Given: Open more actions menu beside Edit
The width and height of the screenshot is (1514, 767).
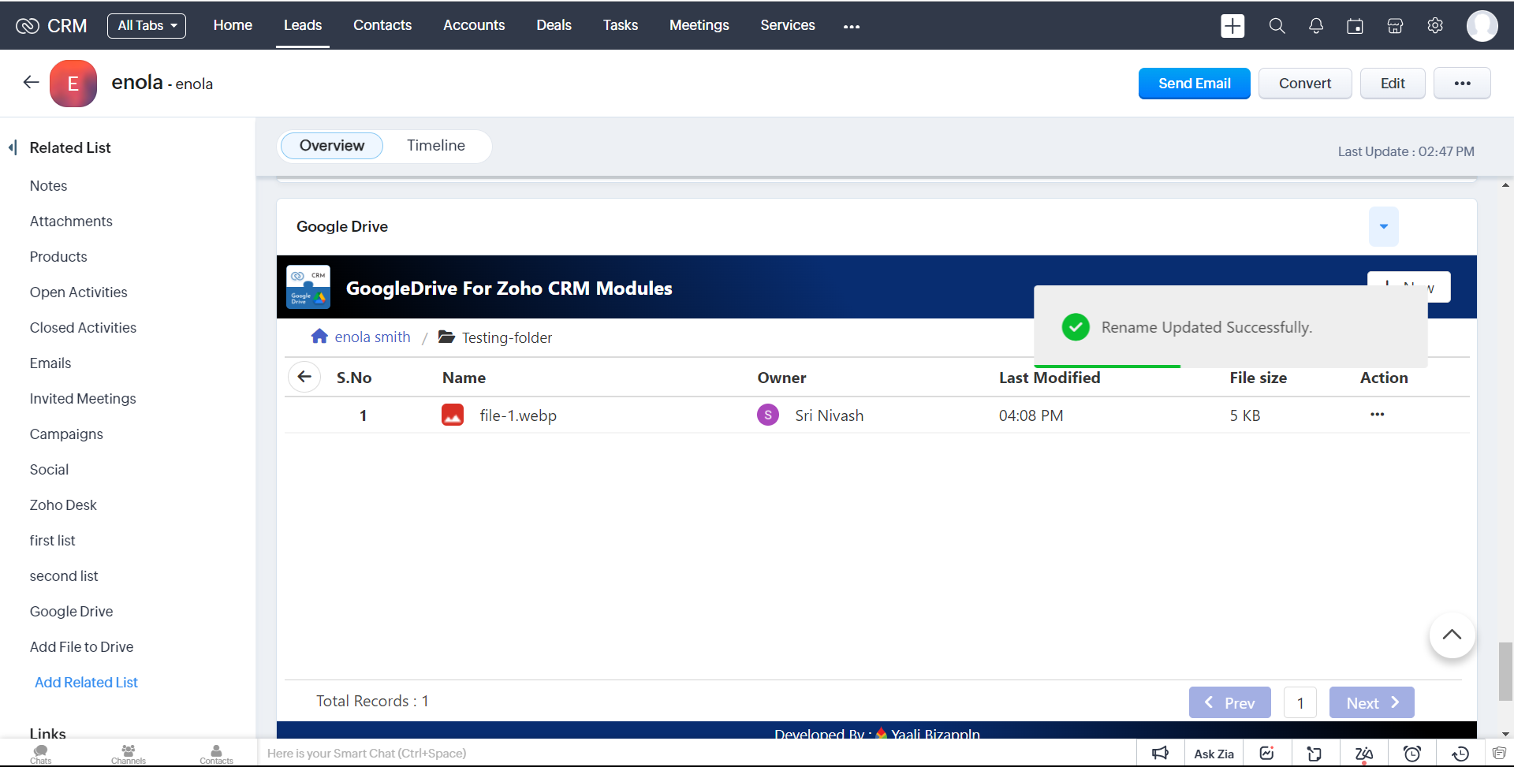Looking at the screenshot, I should tap(1461, 84).
